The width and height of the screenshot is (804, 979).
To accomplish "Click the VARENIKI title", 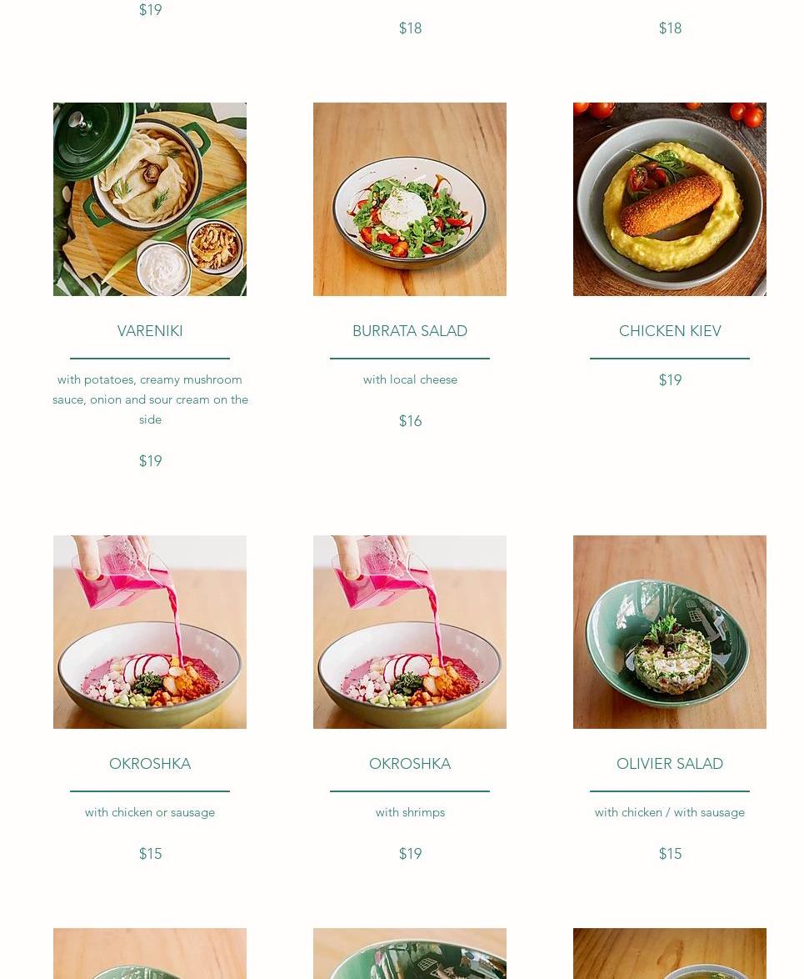I will 150,331.
